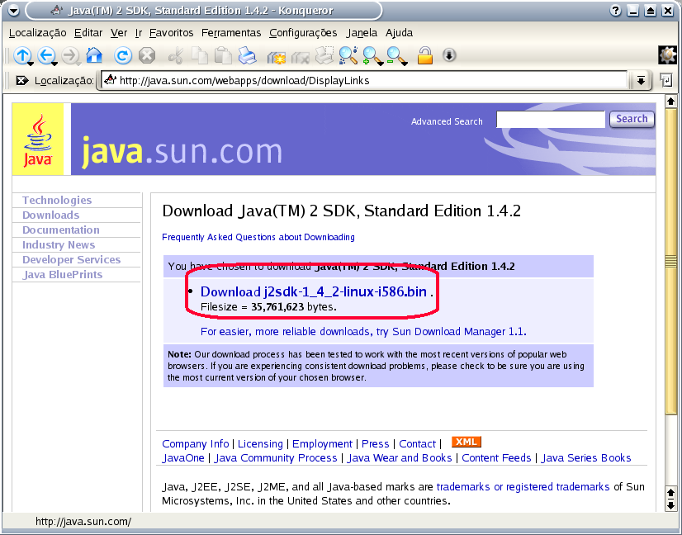Go to home page via house icon
This screenshot has height=535, width=682.
tap(94, 55)
